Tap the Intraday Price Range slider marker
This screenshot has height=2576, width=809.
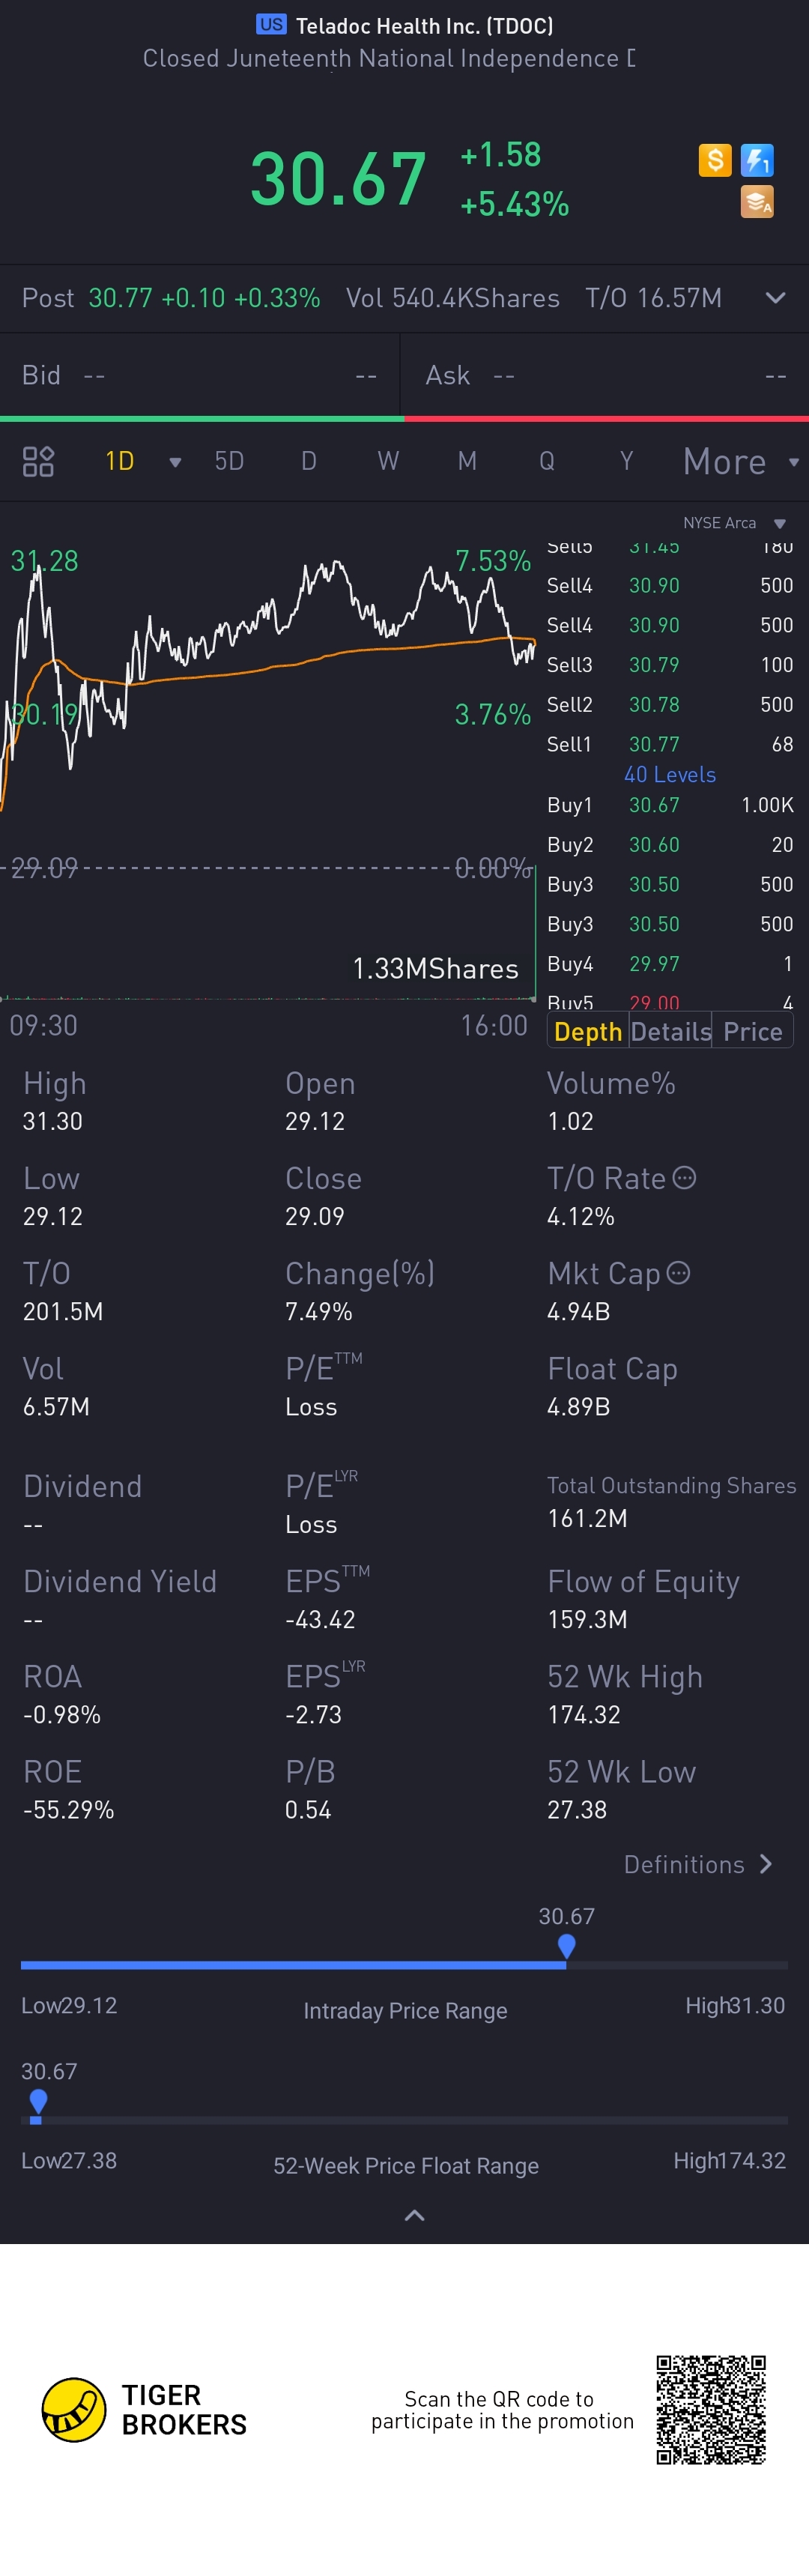tap(566, 1946)
